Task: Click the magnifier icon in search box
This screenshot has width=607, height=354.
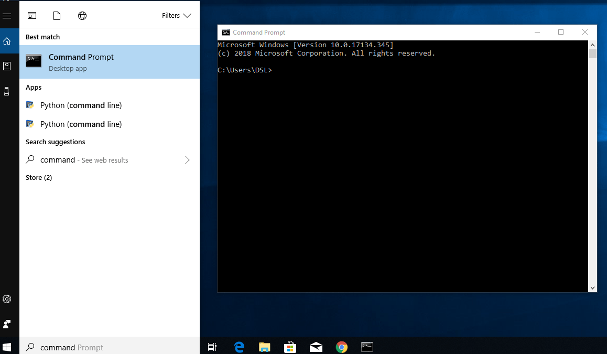Action: tap(30, 347)
